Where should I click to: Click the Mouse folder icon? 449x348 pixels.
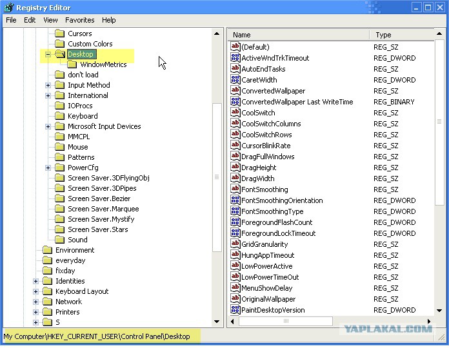(59, 147)
